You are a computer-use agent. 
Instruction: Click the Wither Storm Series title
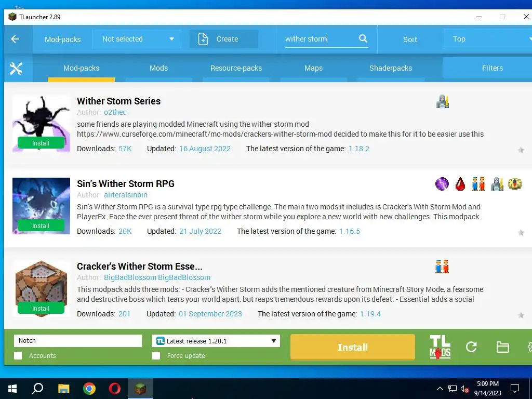coord(119,101)
